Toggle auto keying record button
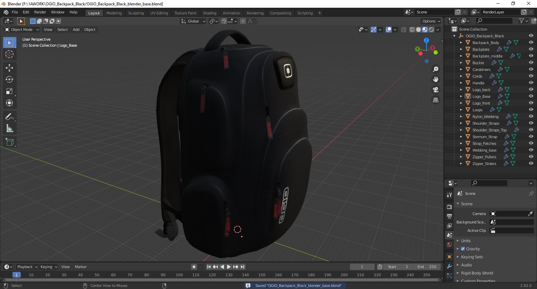 pos(194,267)
